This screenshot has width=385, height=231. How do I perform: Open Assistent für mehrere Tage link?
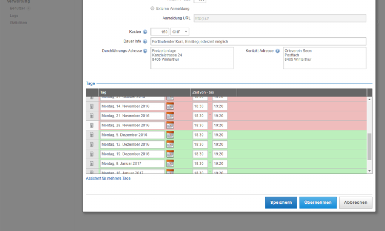pyautogui.click(x=108, y=178)
